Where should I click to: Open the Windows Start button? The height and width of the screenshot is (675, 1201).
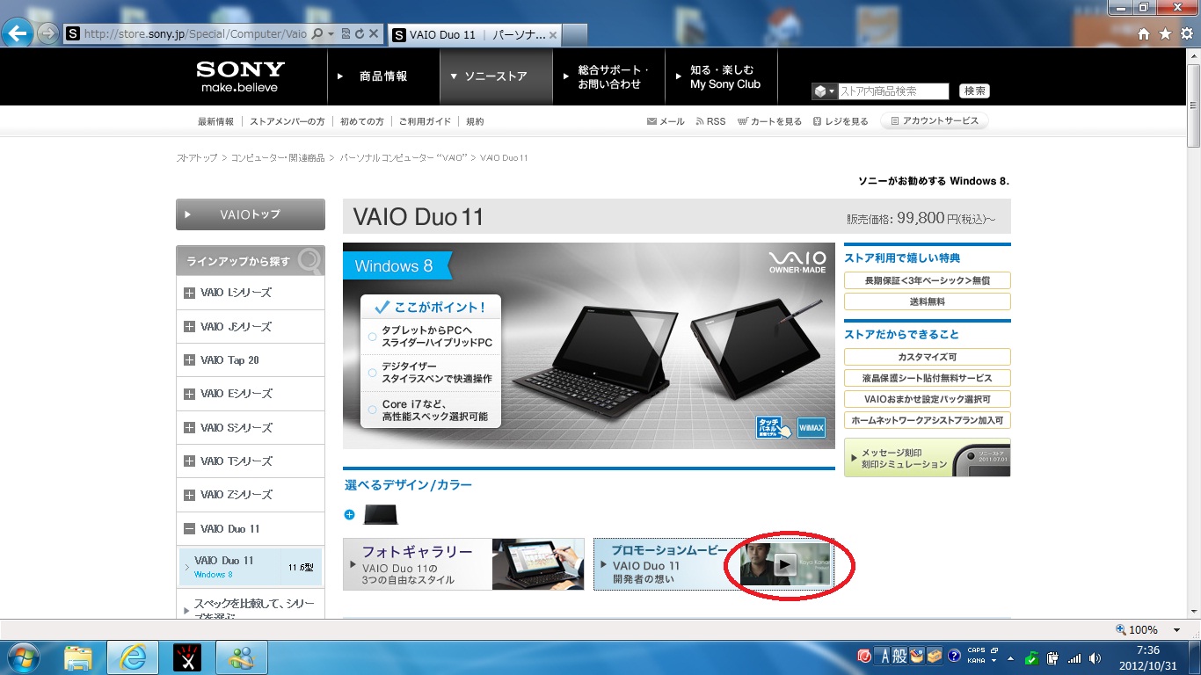pyautogui.click(x=24, y=657)
